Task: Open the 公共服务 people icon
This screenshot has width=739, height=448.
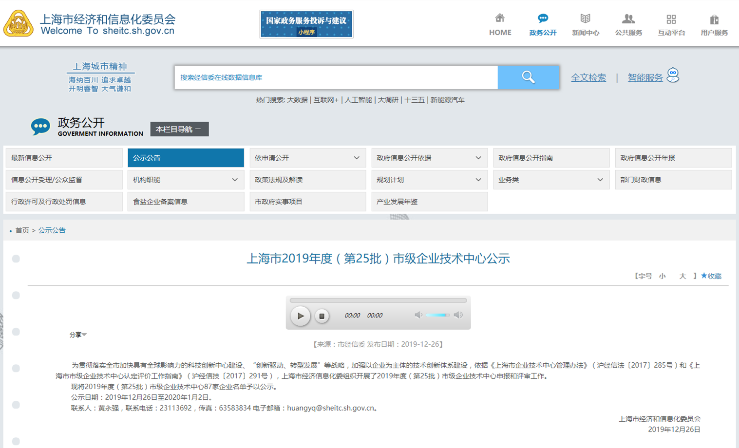Action: [x=628, y=19]
